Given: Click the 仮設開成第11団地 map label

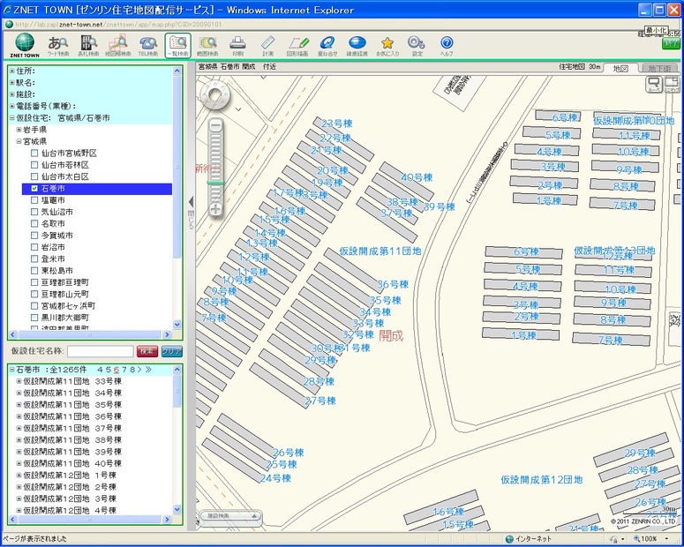Looking at the screenshot, I should coord(380,251).
